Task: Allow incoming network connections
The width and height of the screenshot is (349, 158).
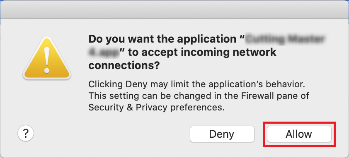Action: click(x=299, y=134)
